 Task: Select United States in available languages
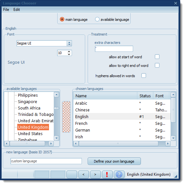pos(30,134)
